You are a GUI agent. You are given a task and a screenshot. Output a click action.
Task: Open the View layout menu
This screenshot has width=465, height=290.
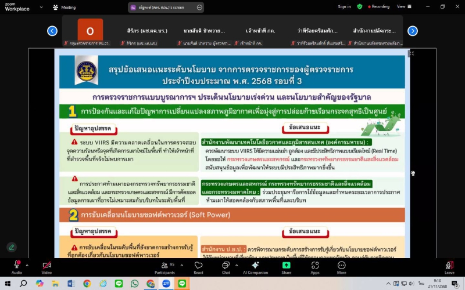[x=403, y=6]
